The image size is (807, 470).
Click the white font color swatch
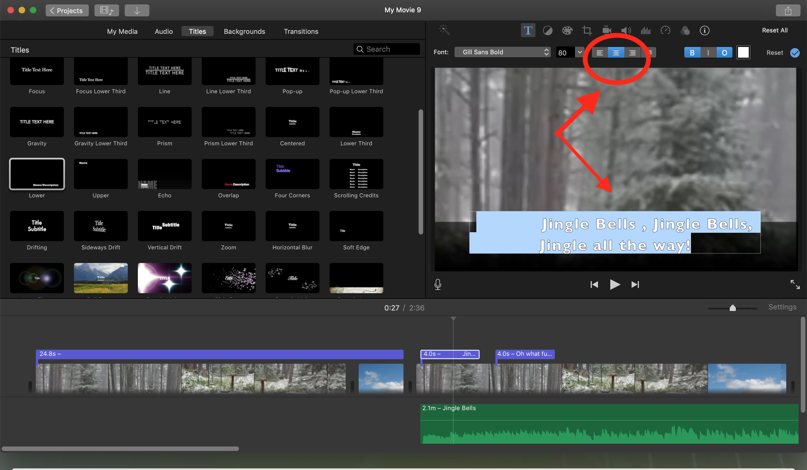[x=743, y=52]
